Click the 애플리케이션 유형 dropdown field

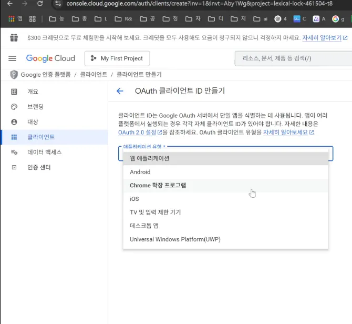[x=225, y=154]
